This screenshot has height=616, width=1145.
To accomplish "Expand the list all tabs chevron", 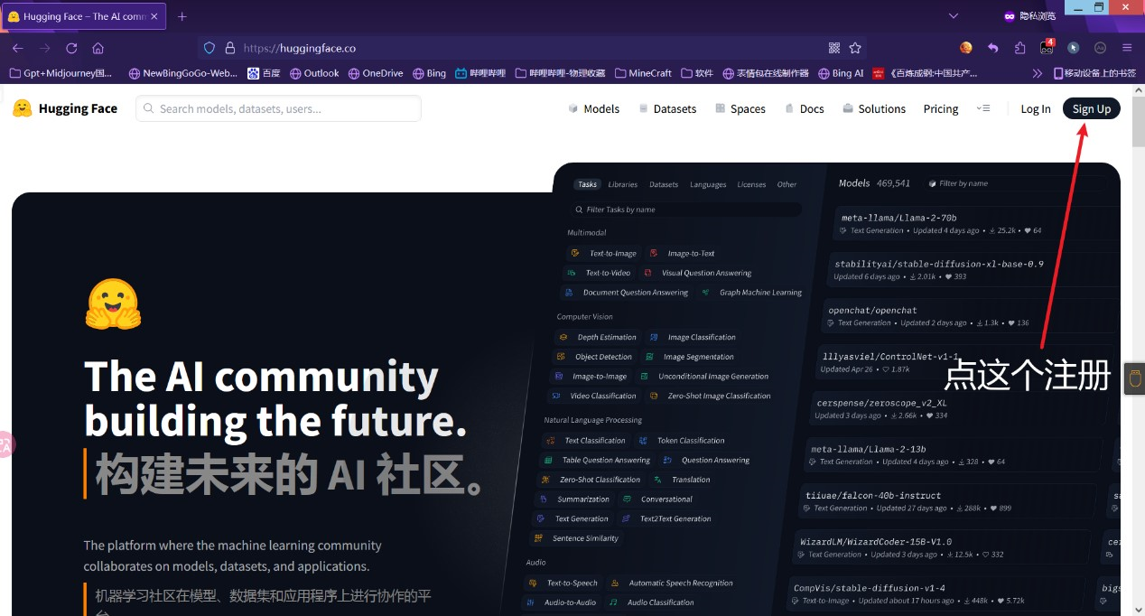I will point(954,16).
